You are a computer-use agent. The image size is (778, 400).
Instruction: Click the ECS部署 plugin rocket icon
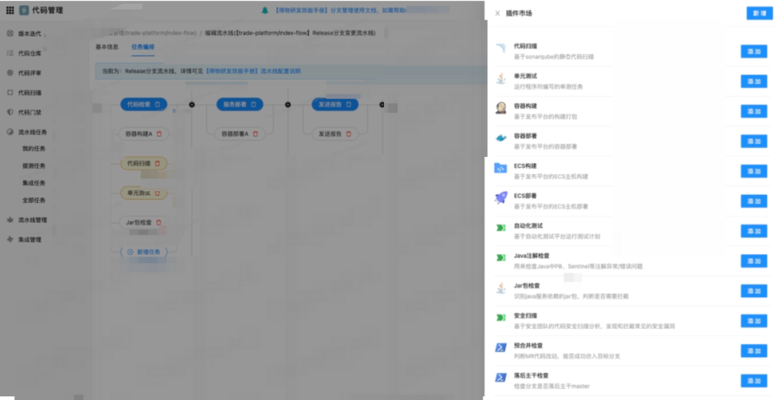[501, 198]
